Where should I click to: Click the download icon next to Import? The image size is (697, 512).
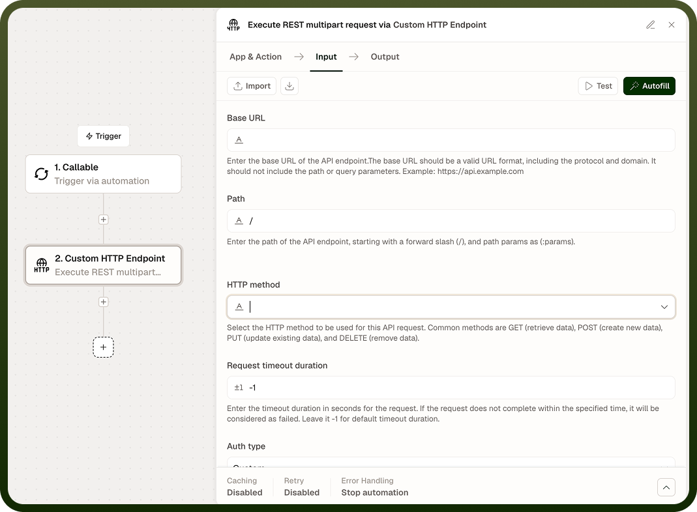coord(289,86)
